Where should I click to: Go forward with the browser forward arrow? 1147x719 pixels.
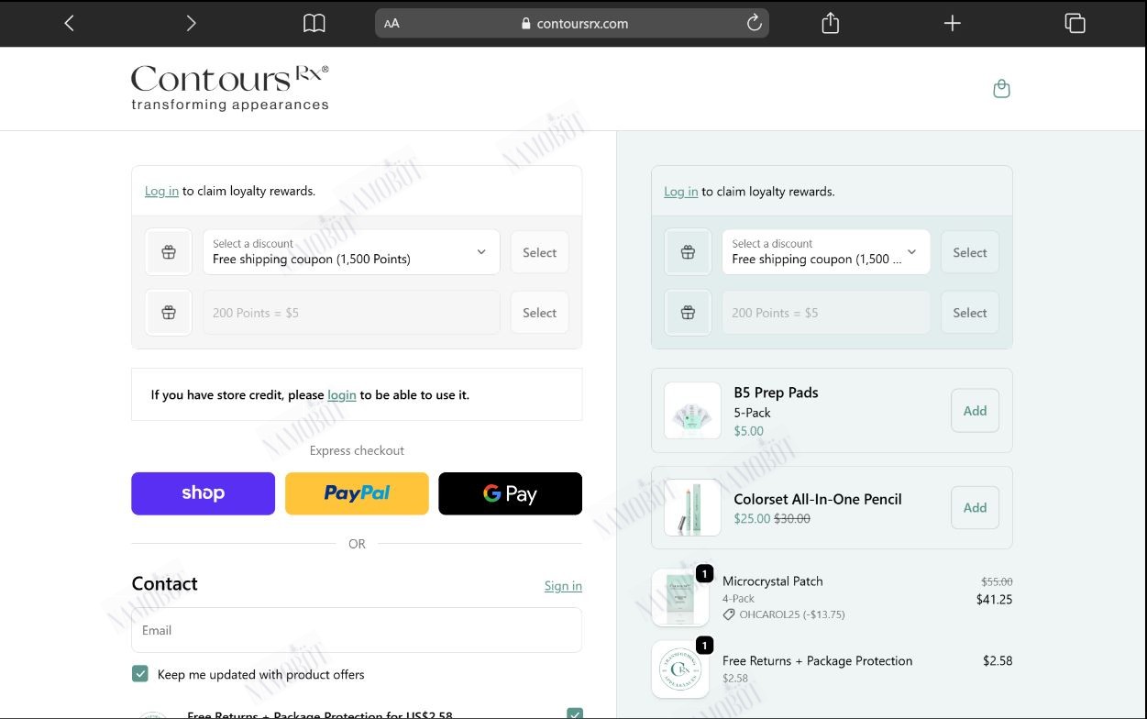[x=191, y=23]
